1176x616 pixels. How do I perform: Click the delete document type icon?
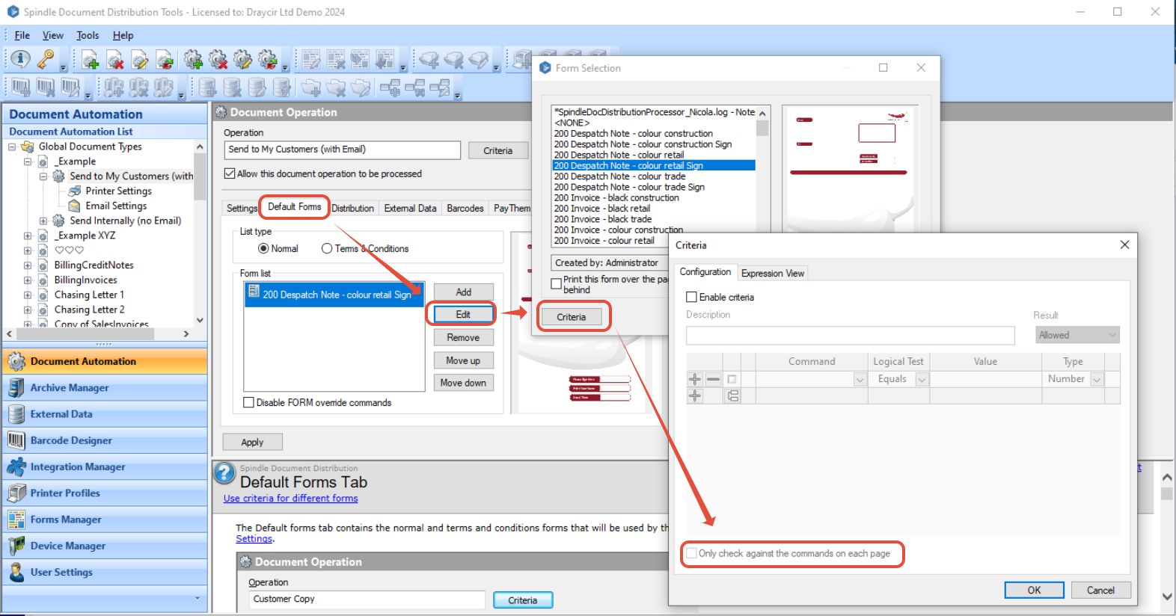tap(115, 60)
